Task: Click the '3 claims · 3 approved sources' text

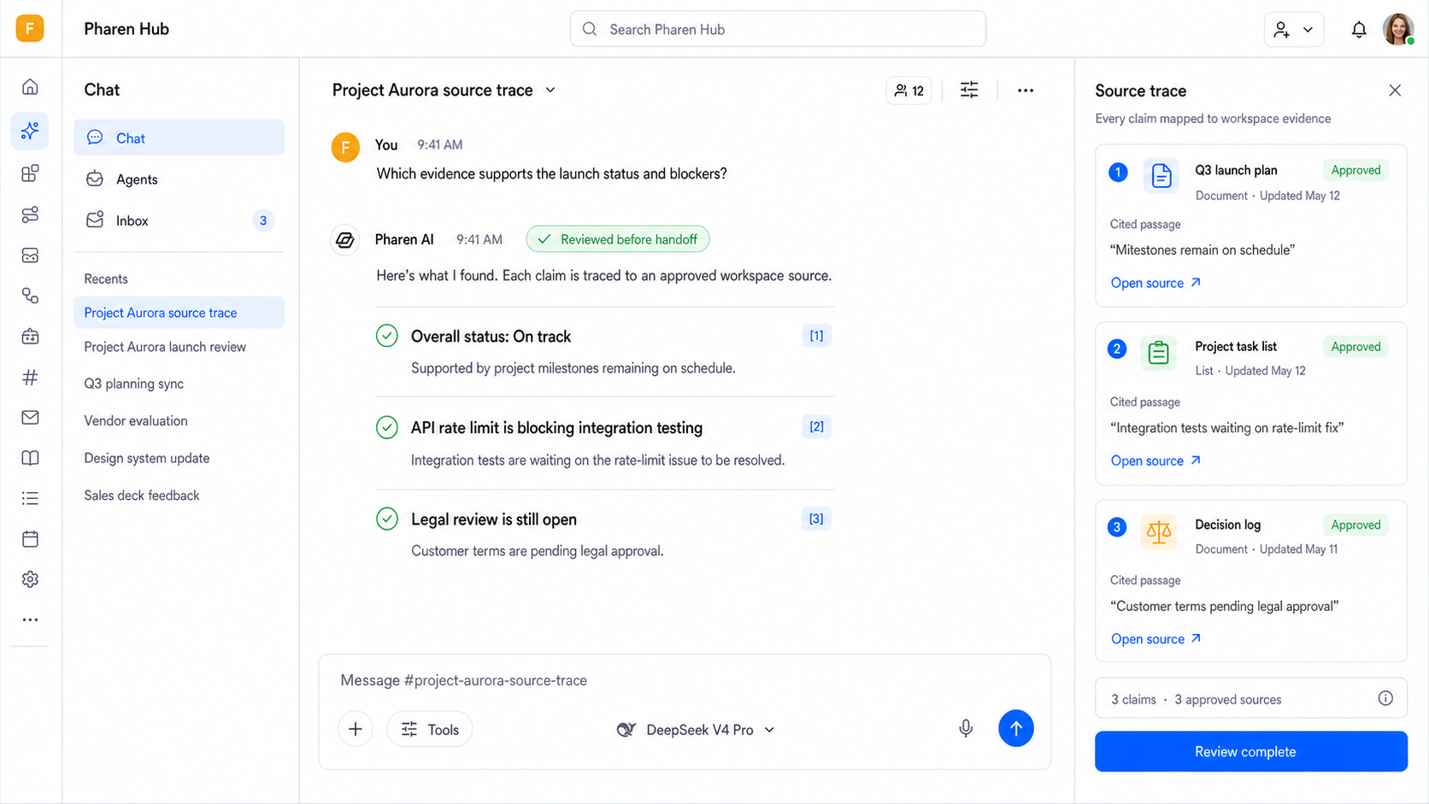Action: [x=1196, y=700]
